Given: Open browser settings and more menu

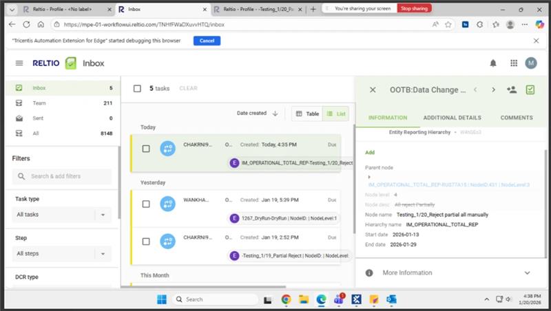Looking at the screenshot, I should (x=524, y=25).
